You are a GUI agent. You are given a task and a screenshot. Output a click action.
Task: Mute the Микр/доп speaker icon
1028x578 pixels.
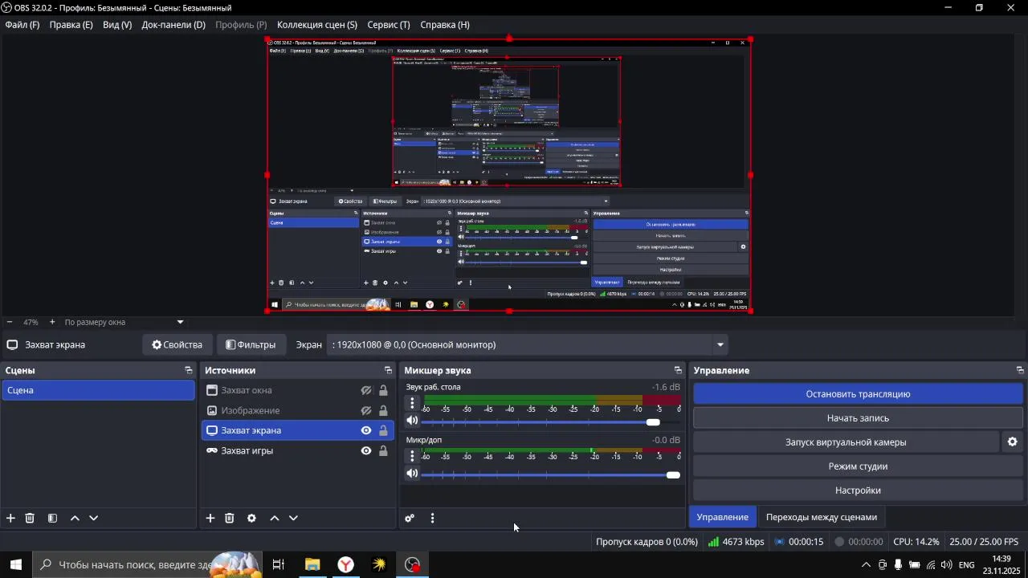pos(412,474)
